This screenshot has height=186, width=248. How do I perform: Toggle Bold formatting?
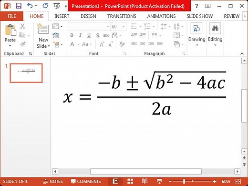[72, 35]
